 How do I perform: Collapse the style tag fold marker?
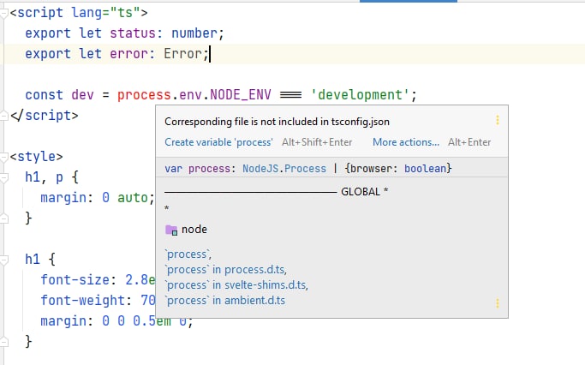pyautogui.click(x=4, y=157)
